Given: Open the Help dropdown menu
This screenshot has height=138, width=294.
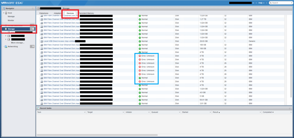Looking at the screenshot, I should [261, 3].
